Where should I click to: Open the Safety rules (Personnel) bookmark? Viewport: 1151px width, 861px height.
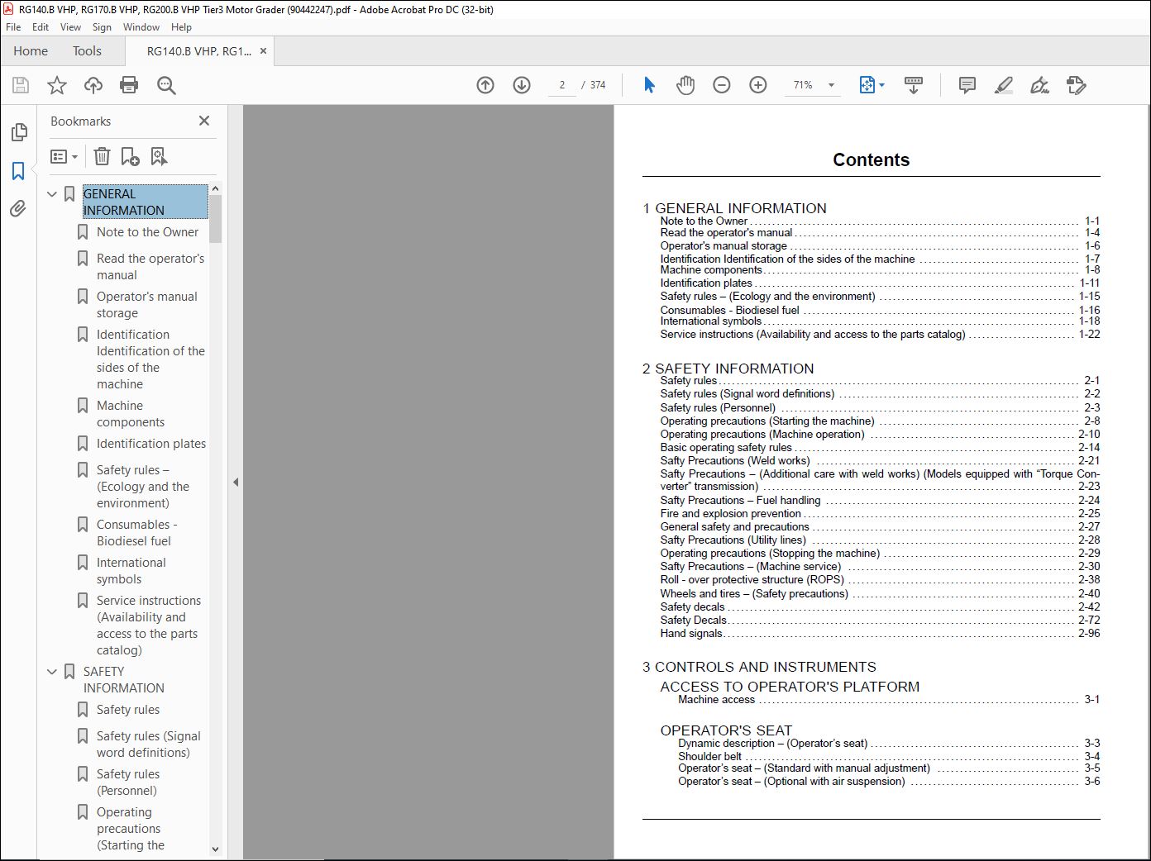[x=128, y=783]
